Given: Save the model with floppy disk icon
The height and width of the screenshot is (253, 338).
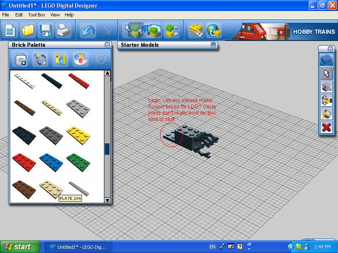Looking at the screenshot, I should [x=45, y=30].
